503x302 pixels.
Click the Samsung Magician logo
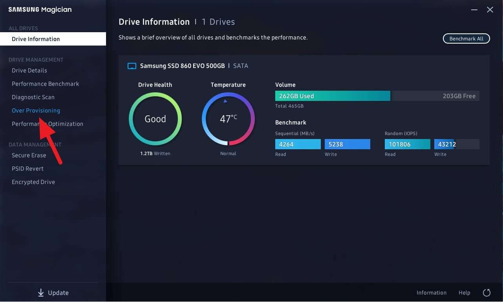coord(40,9)
